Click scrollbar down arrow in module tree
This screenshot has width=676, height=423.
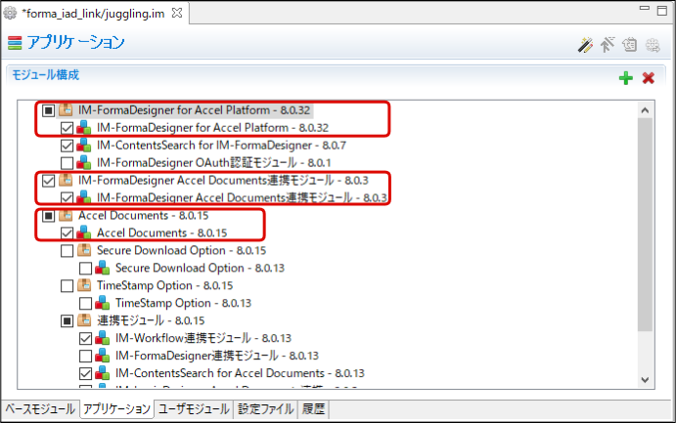[645, 380]
